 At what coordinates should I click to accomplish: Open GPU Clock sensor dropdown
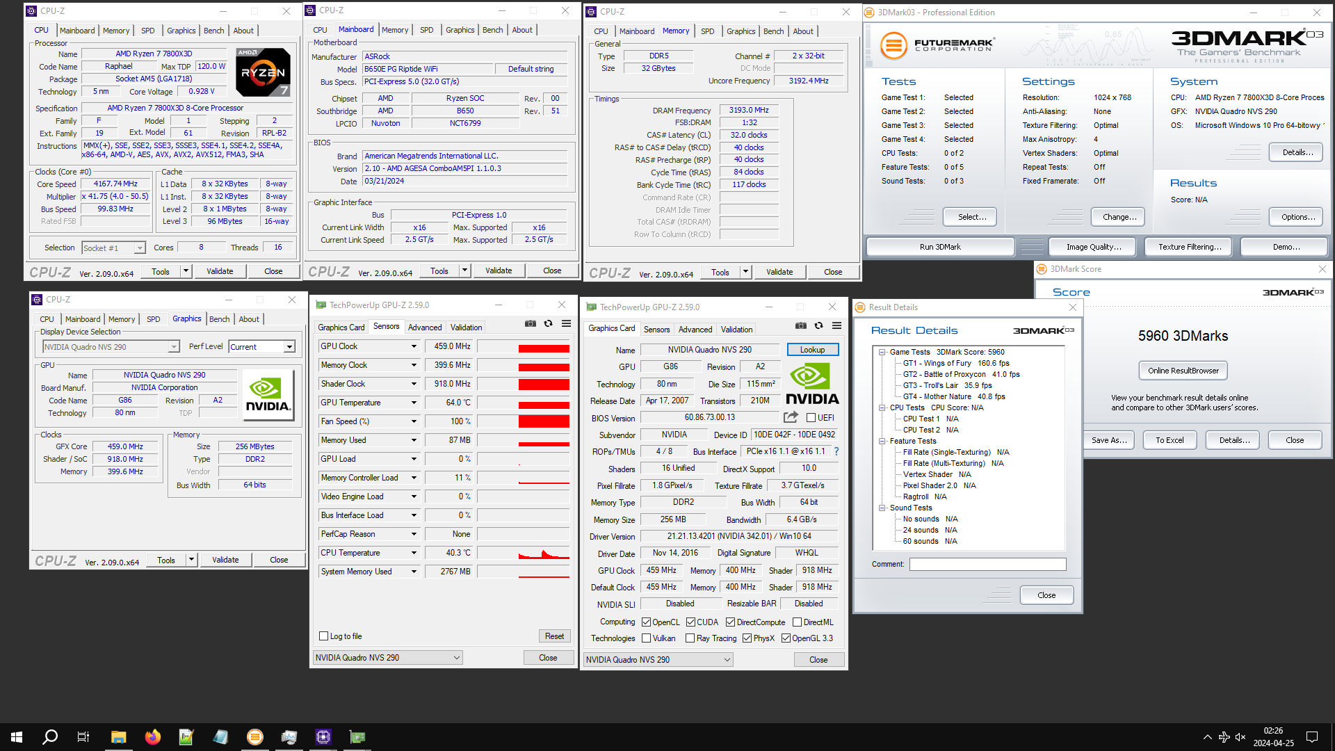414,346
